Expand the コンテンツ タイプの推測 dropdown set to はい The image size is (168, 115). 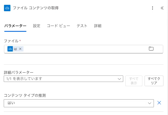point(79,103)
